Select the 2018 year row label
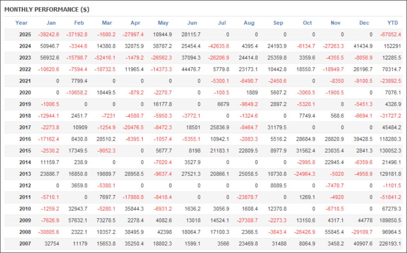This screenshot has width=407, height=253. pos(25,116)
